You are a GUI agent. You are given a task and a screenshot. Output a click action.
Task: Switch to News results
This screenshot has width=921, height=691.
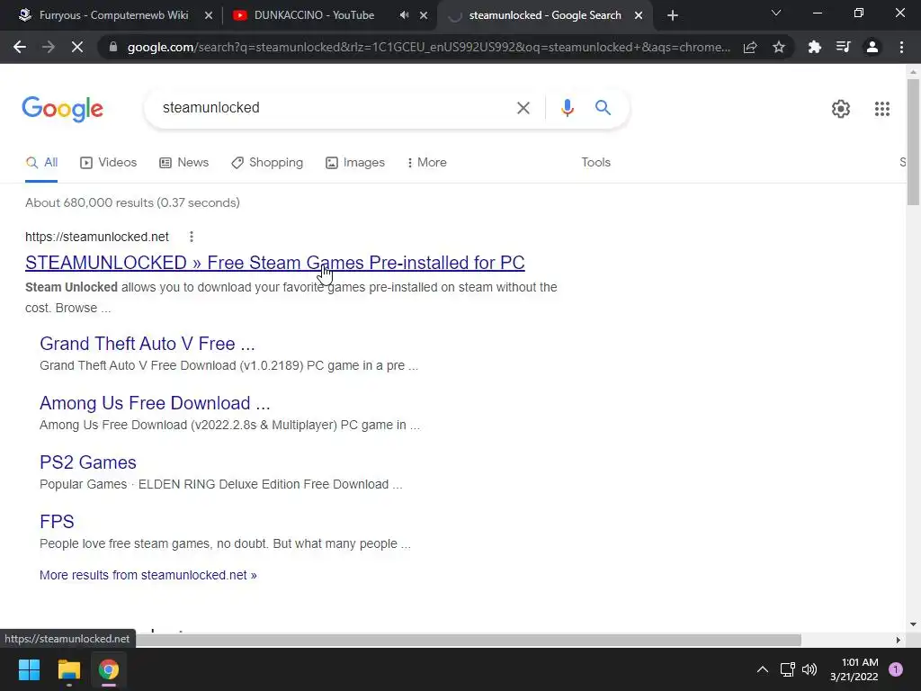tap(183, 163)
